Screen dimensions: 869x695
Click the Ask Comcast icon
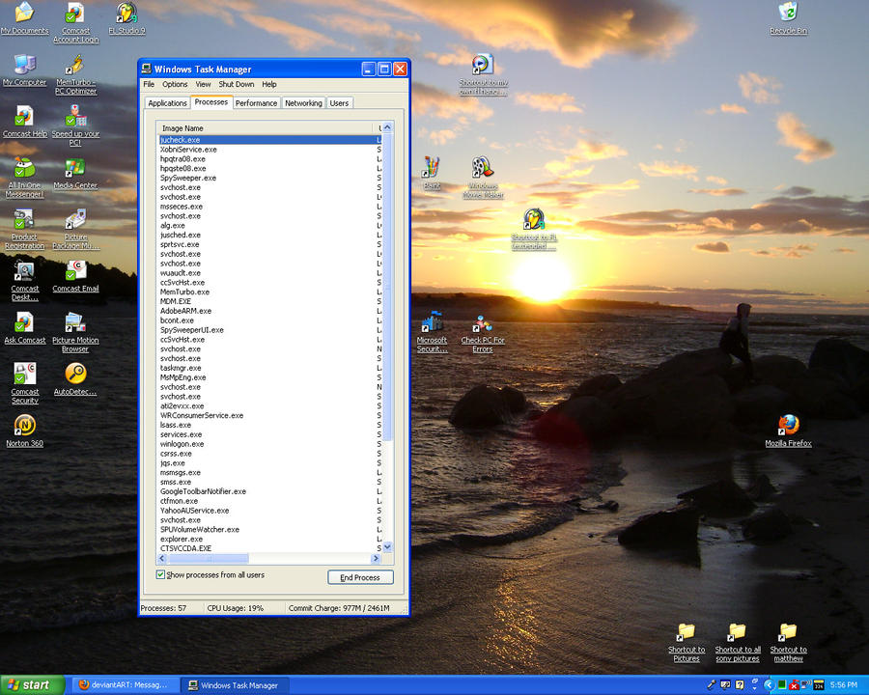[x=24, y=327]
